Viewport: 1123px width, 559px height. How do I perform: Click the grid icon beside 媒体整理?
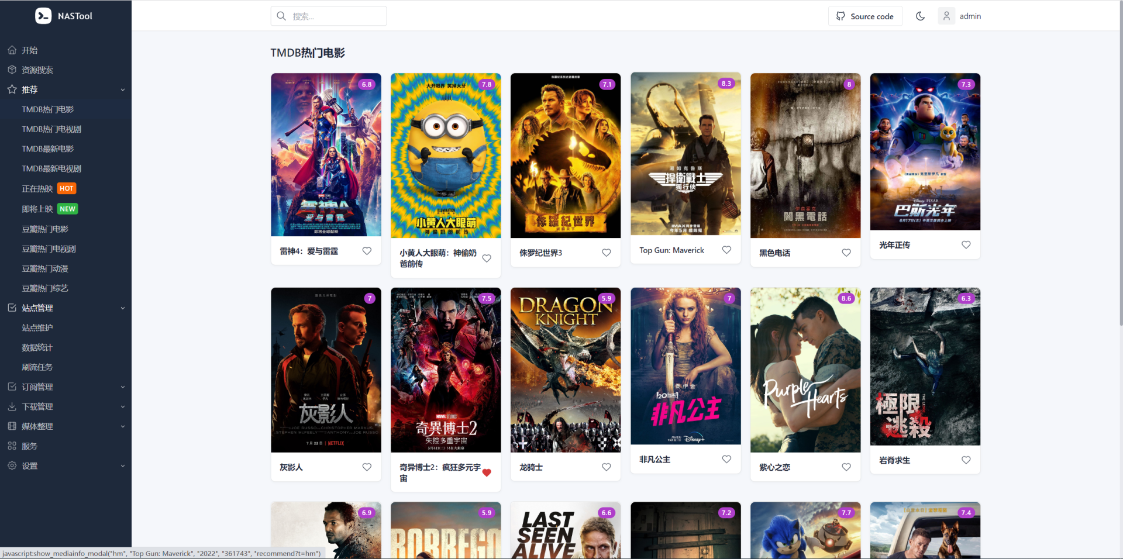(x=12, y=426)
